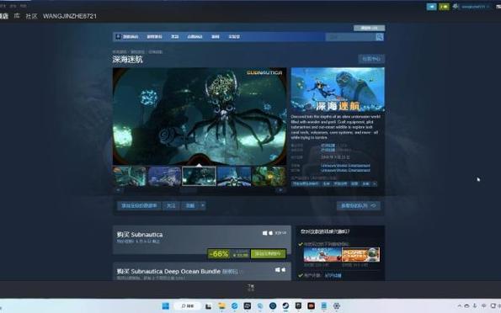Open the account name dropdown in the top right
501x313 pixels.
point(475,7)
